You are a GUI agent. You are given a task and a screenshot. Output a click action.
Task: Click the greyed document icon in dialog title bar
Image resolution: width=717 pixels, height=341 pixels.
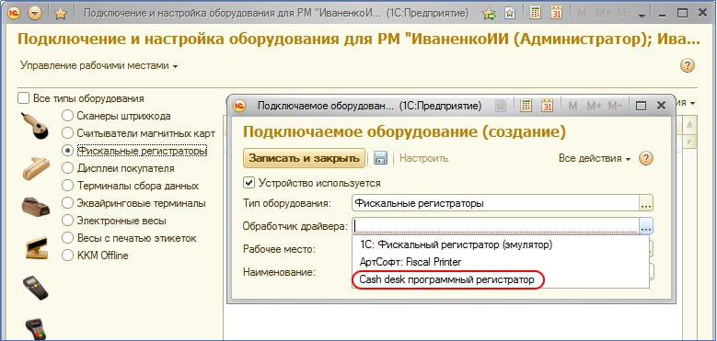pyautogui.click(x=502, y=106)
